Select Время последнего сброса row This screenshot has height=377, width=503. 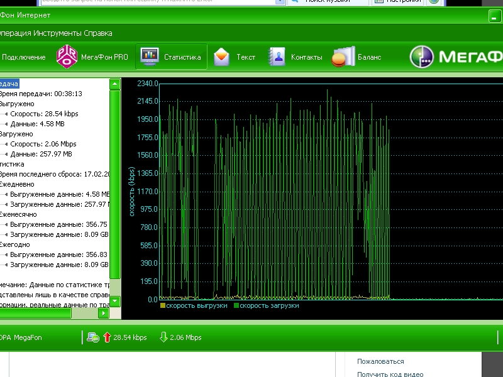tap(55, 174)
